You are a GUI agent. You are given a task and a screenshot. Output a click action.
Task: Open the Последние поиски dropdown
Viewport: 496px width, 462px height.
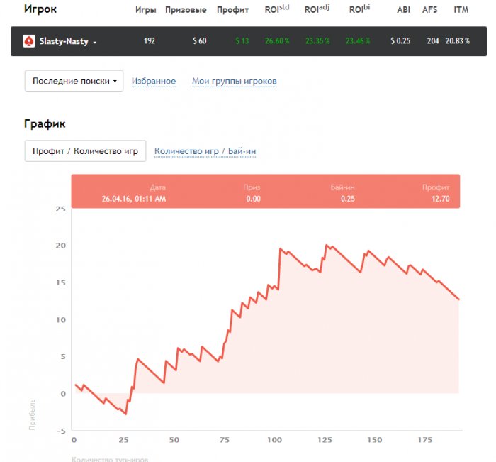74,81
